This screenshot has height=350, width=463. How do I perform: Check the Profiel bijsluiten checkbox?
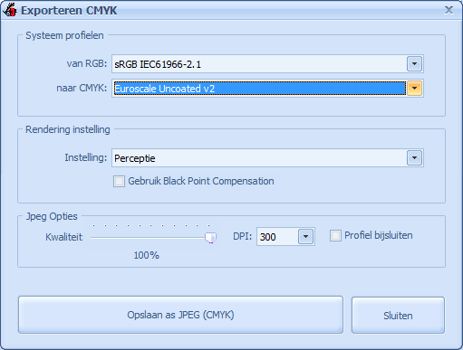(335, 235)
